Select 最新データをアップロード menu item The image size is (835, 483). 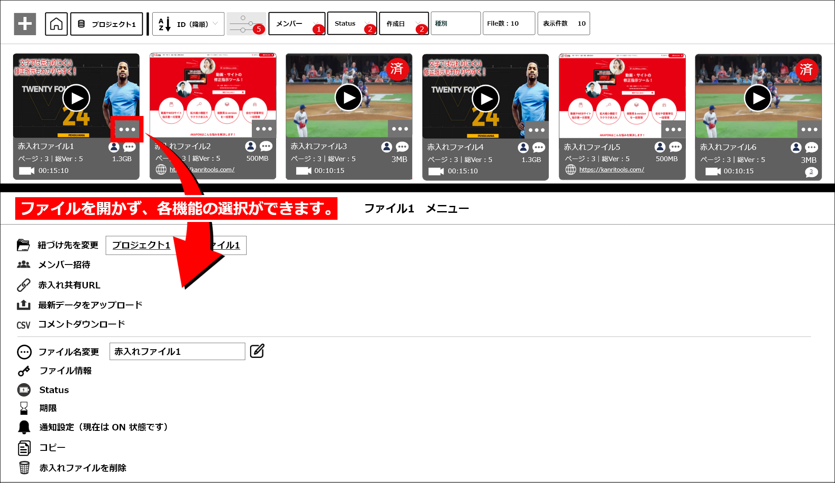coord(90,305)
